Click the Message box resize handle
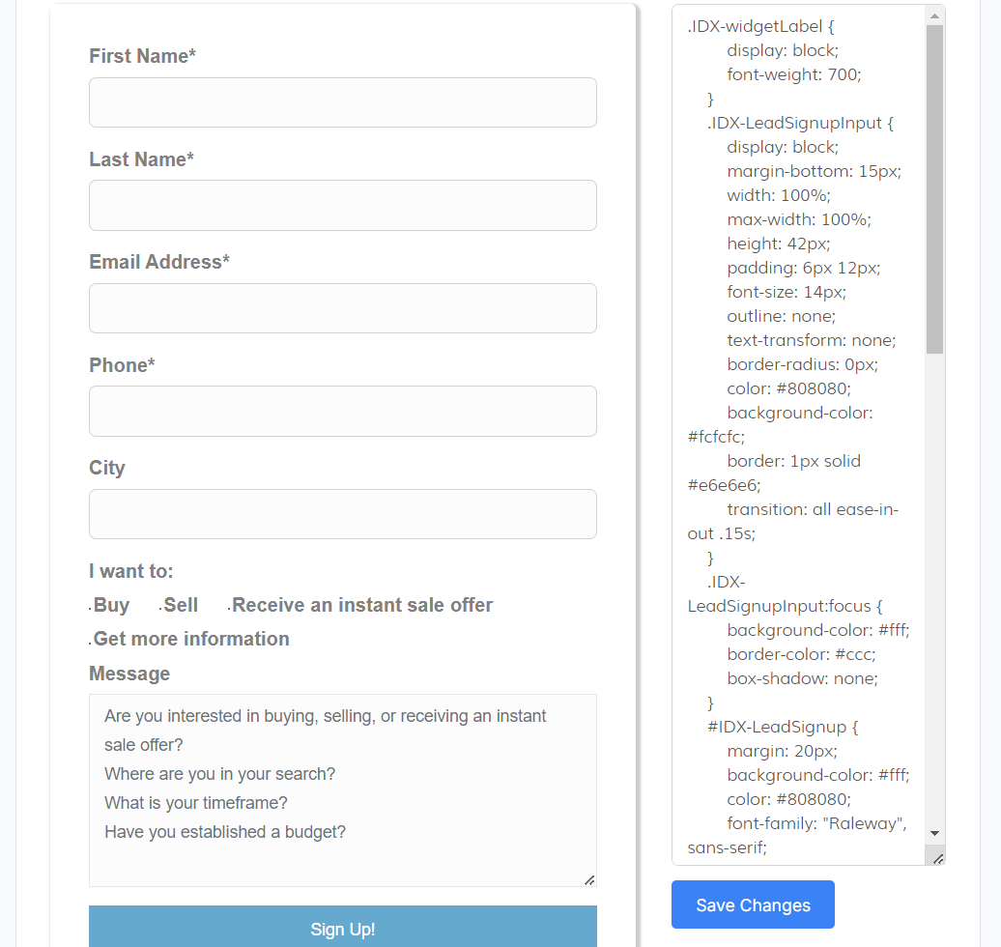The height and width of the screenshot is (947, 1001). pyautogui.click(x=589, y=879)
